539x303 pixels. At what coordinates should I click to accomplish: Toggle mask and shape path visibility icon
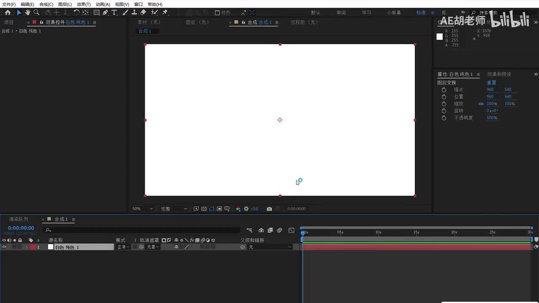pyautogui.click(x=212, y=209)
